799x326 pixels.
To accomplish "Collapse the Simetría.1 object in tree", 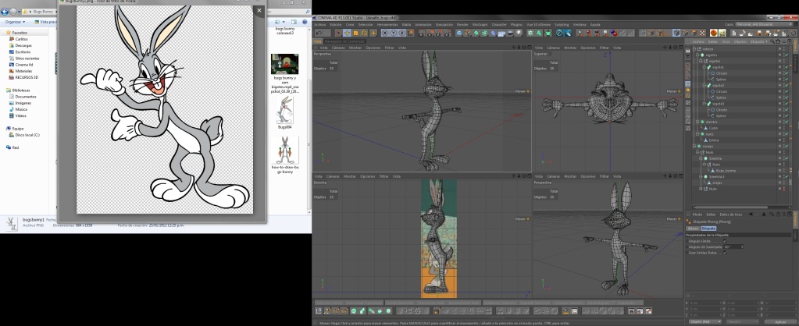I will [x=701, y=176].
